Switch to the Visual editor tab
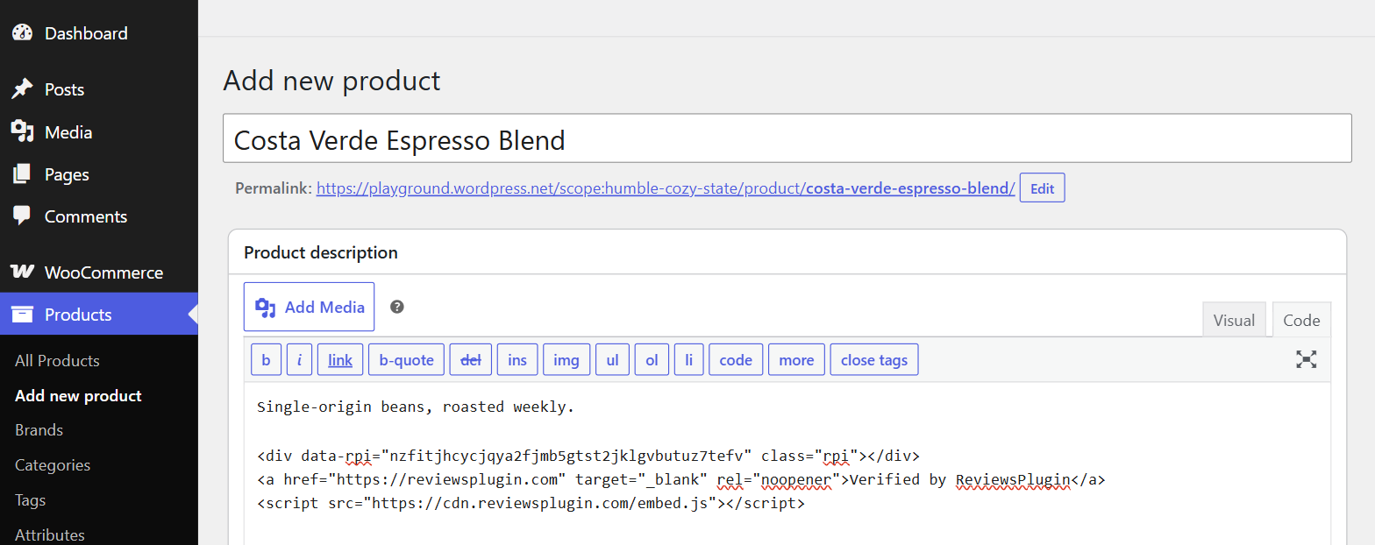The height and width of the screenshot is (545, 1375). [x=1234, y=320]
